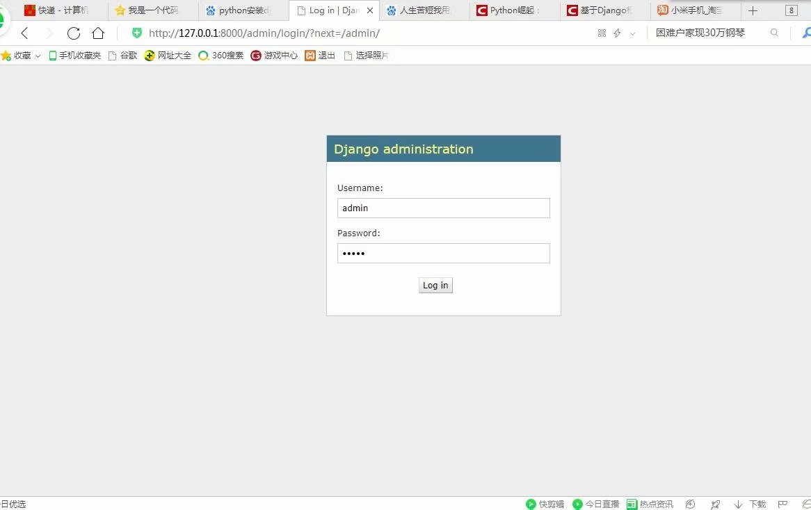Refresh the Django login page
The width and height of the screenshot is (811, 510).
click(74, 33)
